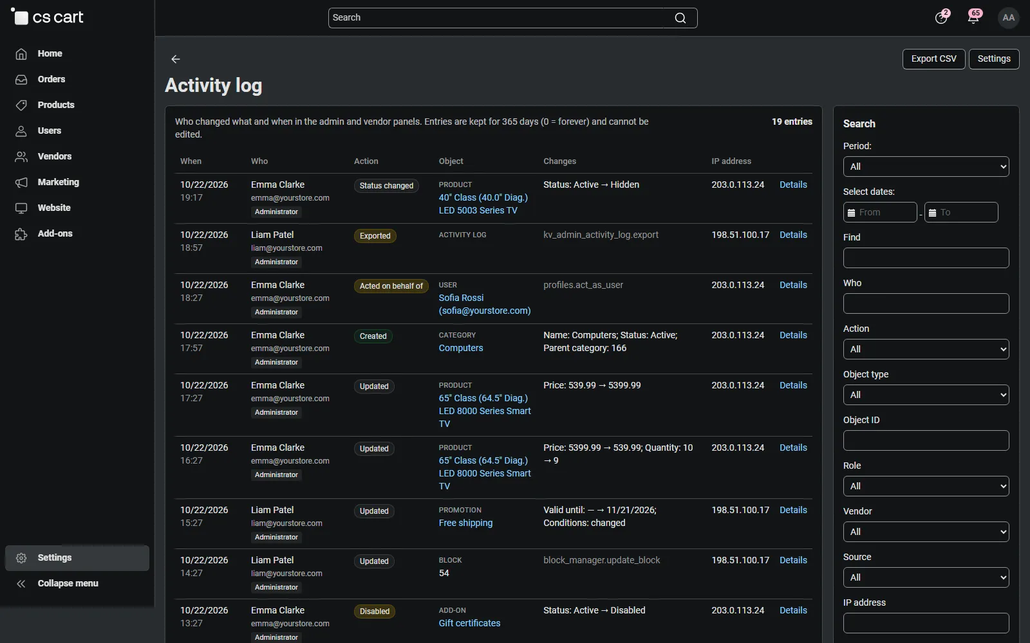This screenshot has width=1030, height=643.
Task: Open Orders inbox icon in sidebar
Action: point(21,80)
